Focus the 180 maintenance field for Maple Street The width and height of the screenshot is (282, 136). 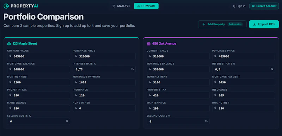[38, 108]
